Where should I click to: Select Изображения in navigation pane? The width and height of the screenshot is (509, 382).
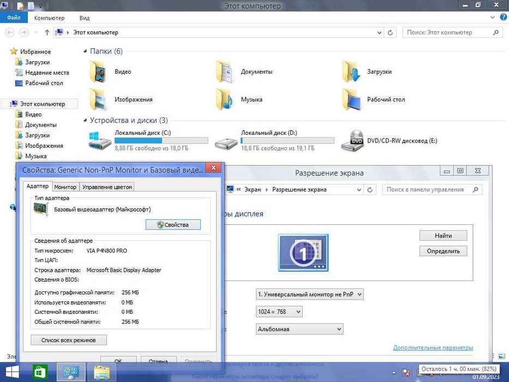pos(44,146)
